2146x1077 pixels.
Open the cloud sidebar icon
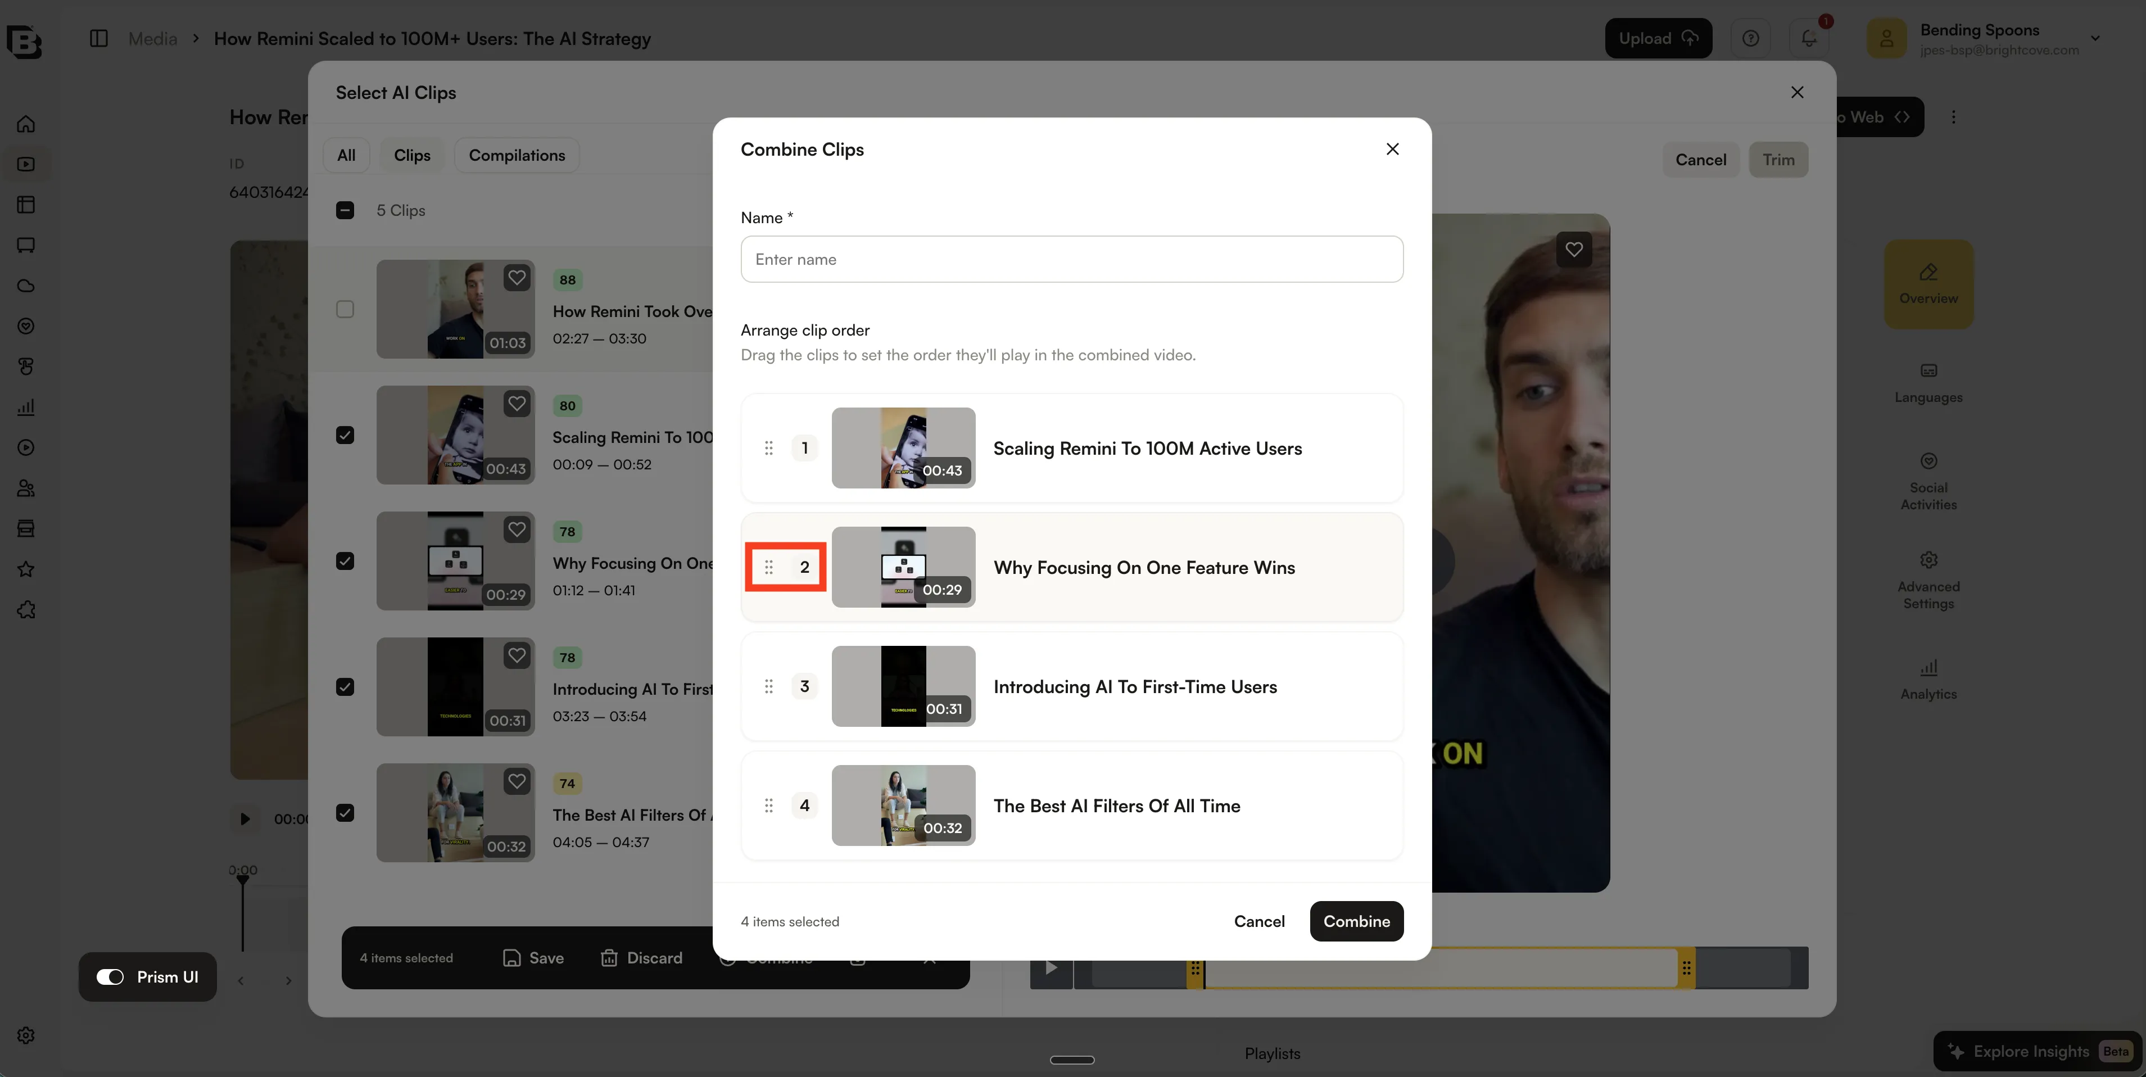(26, 286)
